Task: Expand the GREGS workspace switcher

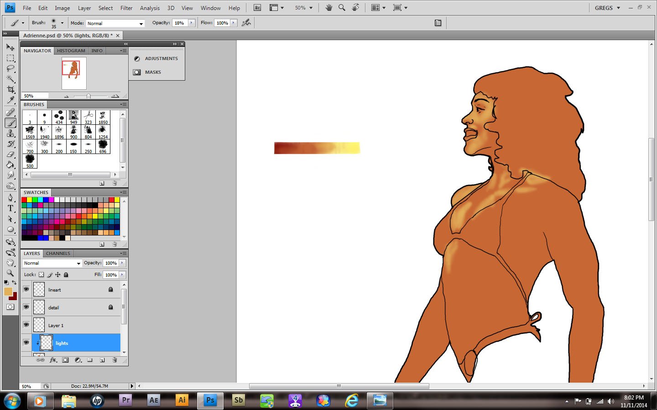Action: click(x=607, y=8)
